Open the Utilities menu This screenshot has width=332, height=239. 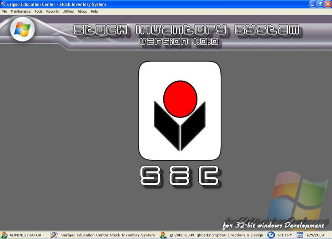68,11
